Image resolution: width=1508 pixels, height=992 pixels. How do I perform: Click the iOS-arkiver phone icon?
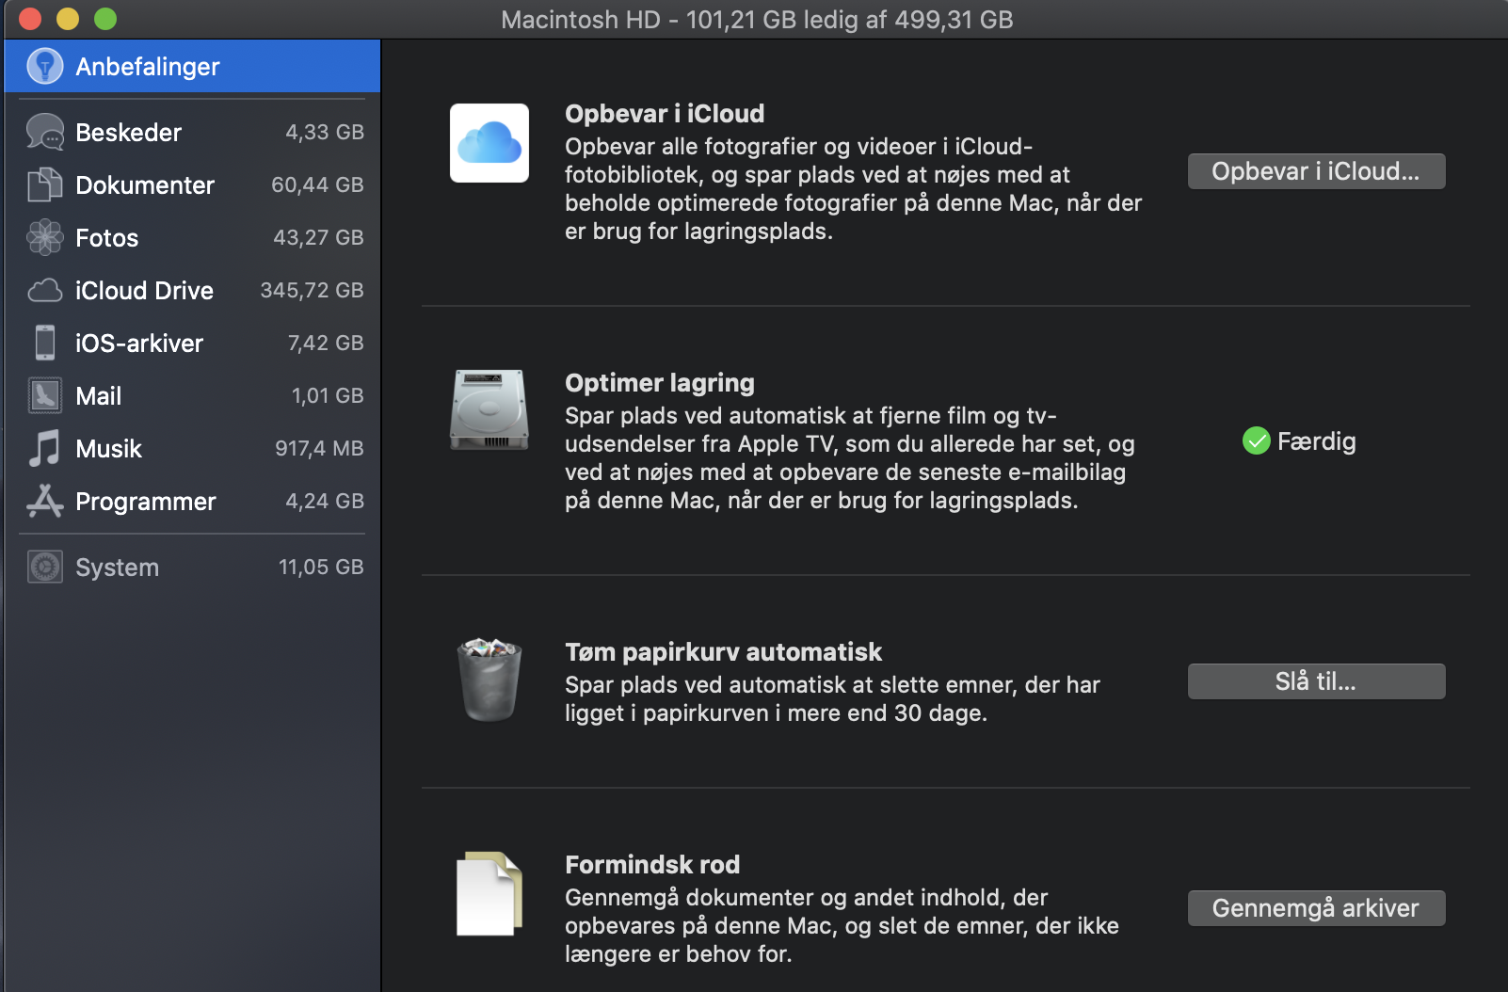click(x=44, y=343)
